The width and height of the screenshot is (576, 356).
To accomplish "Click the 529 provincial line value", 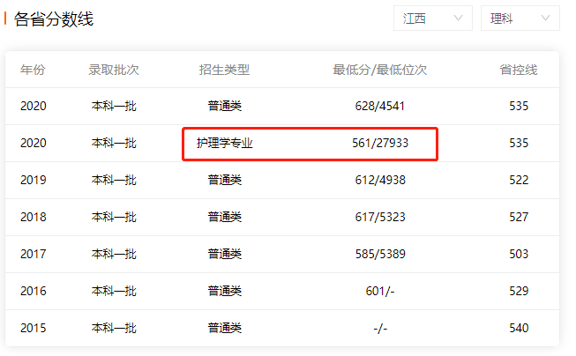I will click(519, 291).
